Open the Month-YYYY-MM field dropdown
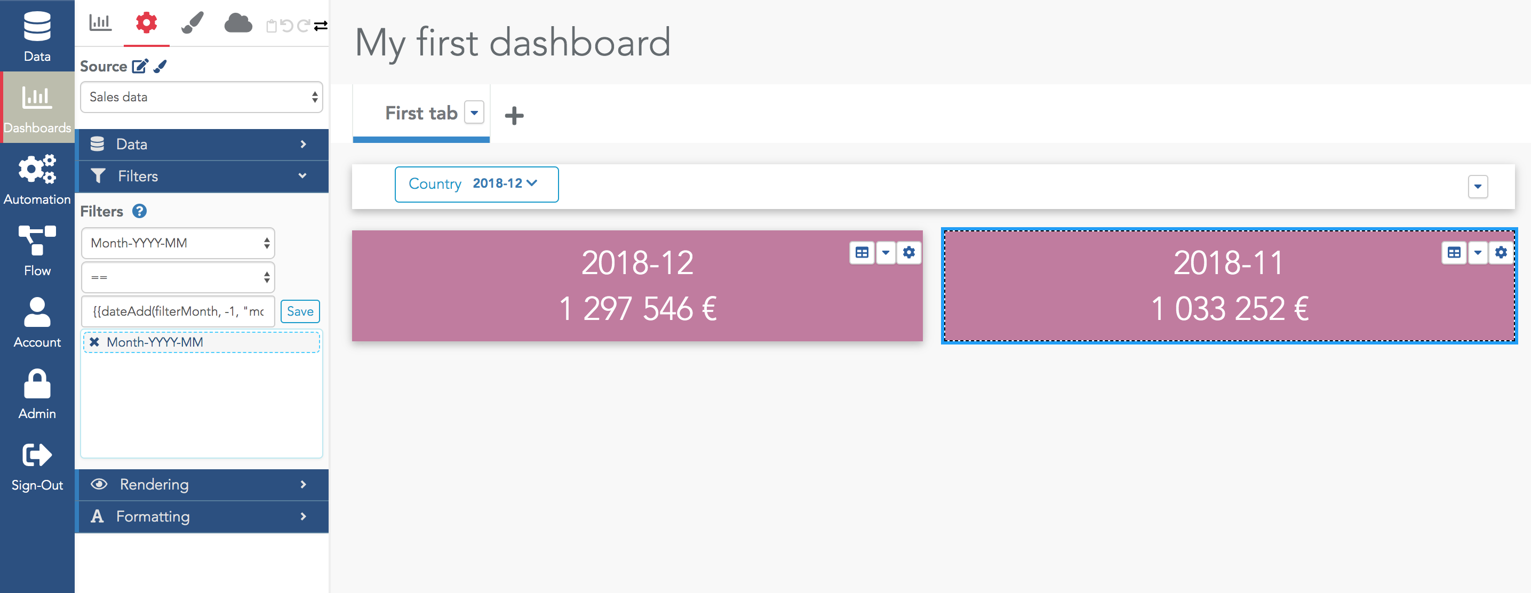The height and width of the screenshot is (593, 1531). point(178,243)
